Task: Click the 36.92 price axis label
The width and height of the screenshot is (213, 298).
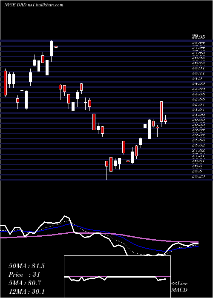Action: click(x=198, y=57)
